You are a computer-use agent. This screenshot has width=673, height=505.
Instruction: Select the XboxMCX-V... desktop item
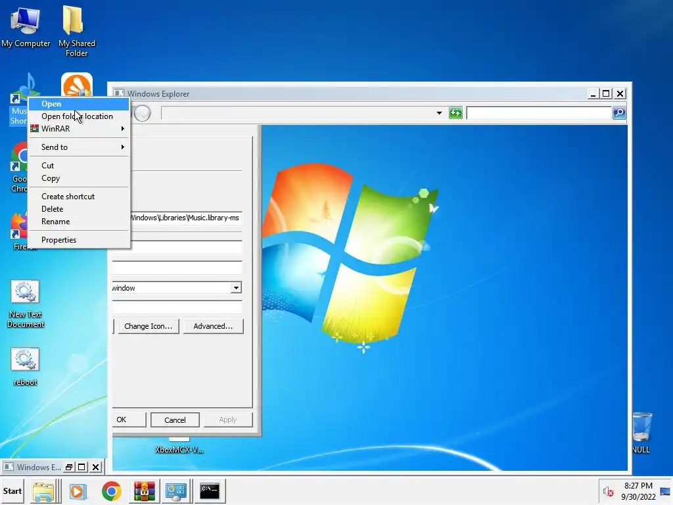tap(179, 446)
